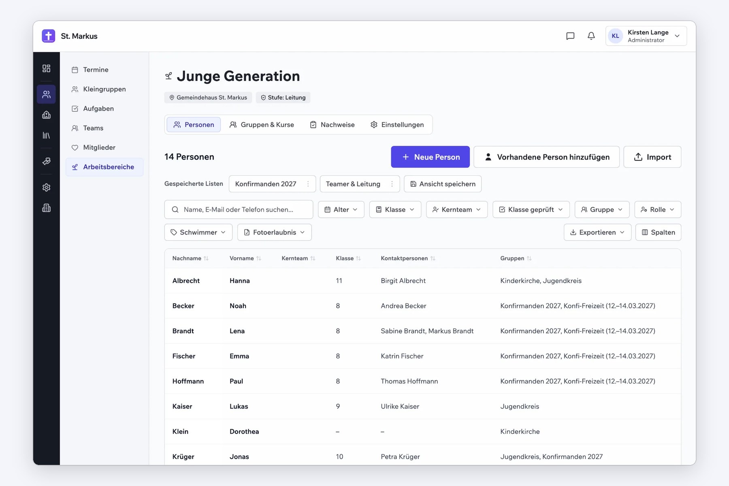729x486 pixels.
Task: Go to Termine in the side menu
Action: (x=104, y=70)
